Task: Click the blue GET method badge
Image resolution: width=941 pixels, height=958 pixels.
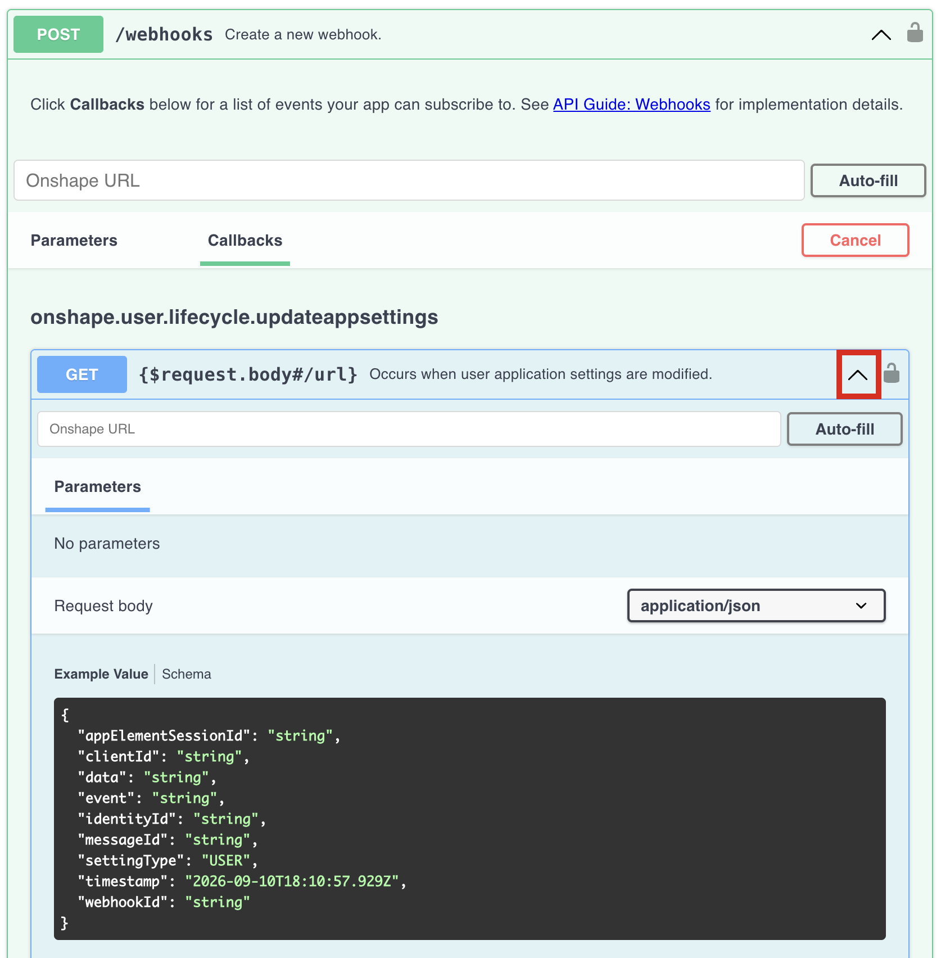Action: [x=82, y=374]
